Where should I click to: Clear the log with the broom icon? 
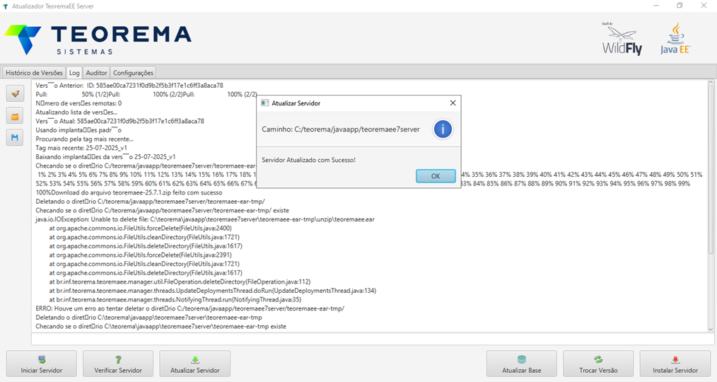(x=15, y=94)
